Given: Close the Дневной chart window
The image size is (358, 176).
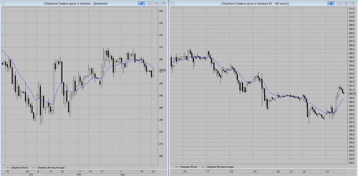Looking at the screenshot, I should [x=163, y=4].
